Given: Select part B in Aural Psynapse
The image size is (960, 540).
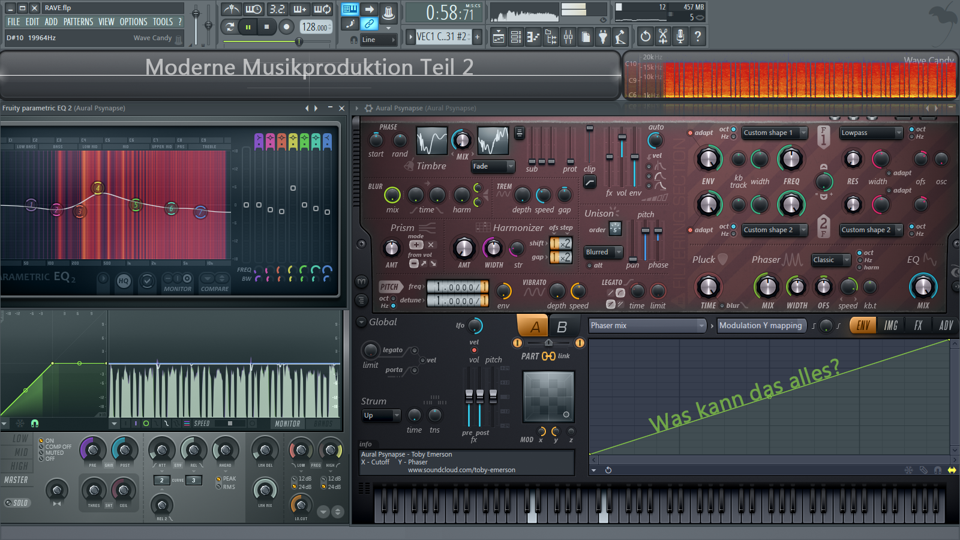Looking at the screenshot, I should pyautogui.click(x=562, y=327).
